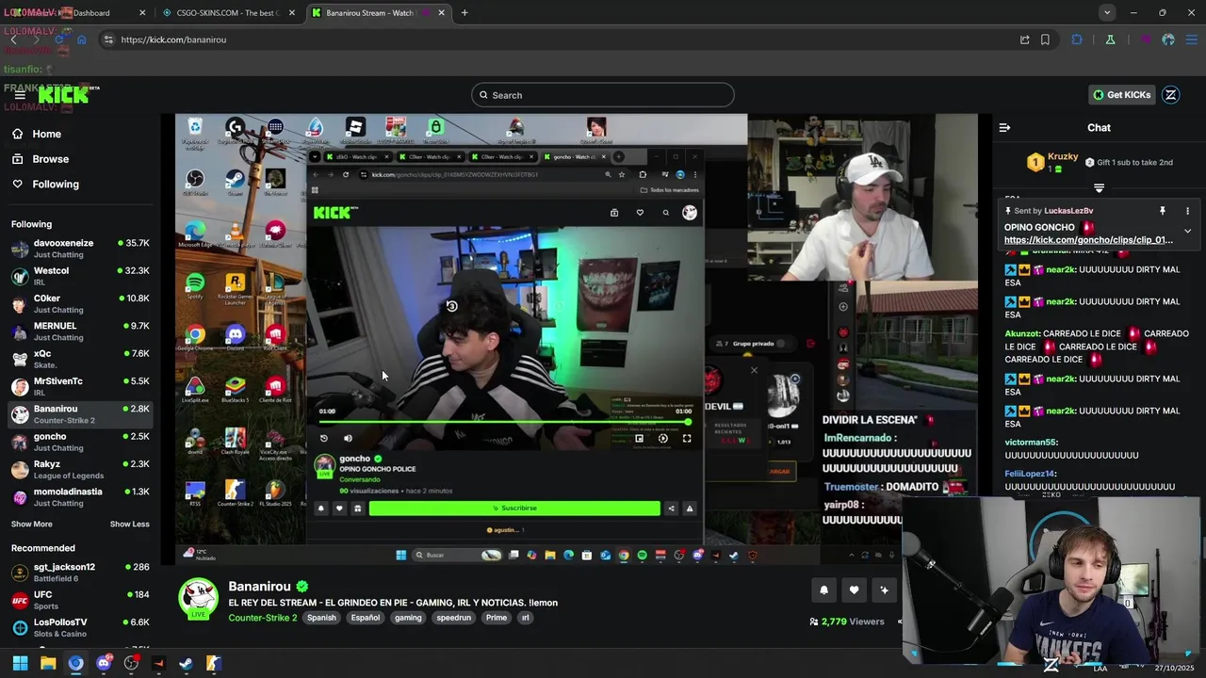Open MrStivenTc channel in Following list
Viewport: 1206px width, 678px height.
tap(80, 387)
